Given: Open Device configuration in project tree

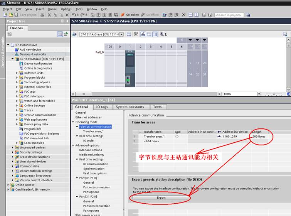Looking at the screenshot, I should point(38,64).
